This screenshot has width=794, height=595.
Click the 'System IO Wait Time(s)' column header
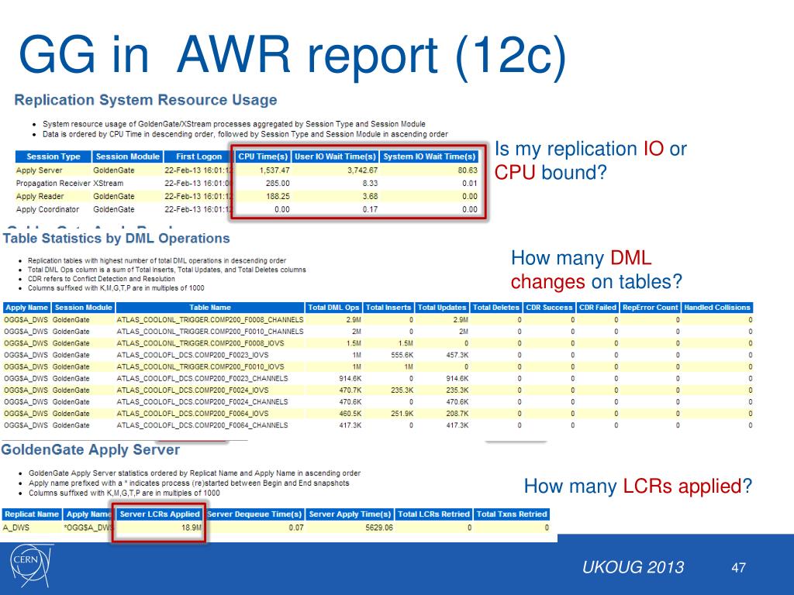[x=430, y=156]
